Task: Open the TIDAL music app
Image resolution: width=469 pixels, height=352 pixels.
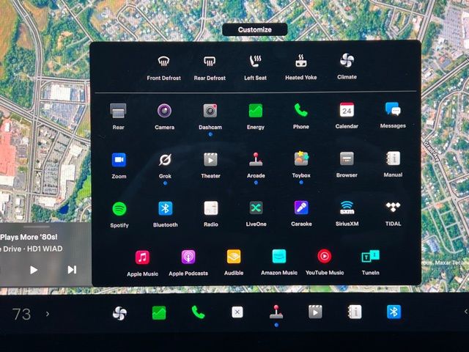Action: (393, 208)
